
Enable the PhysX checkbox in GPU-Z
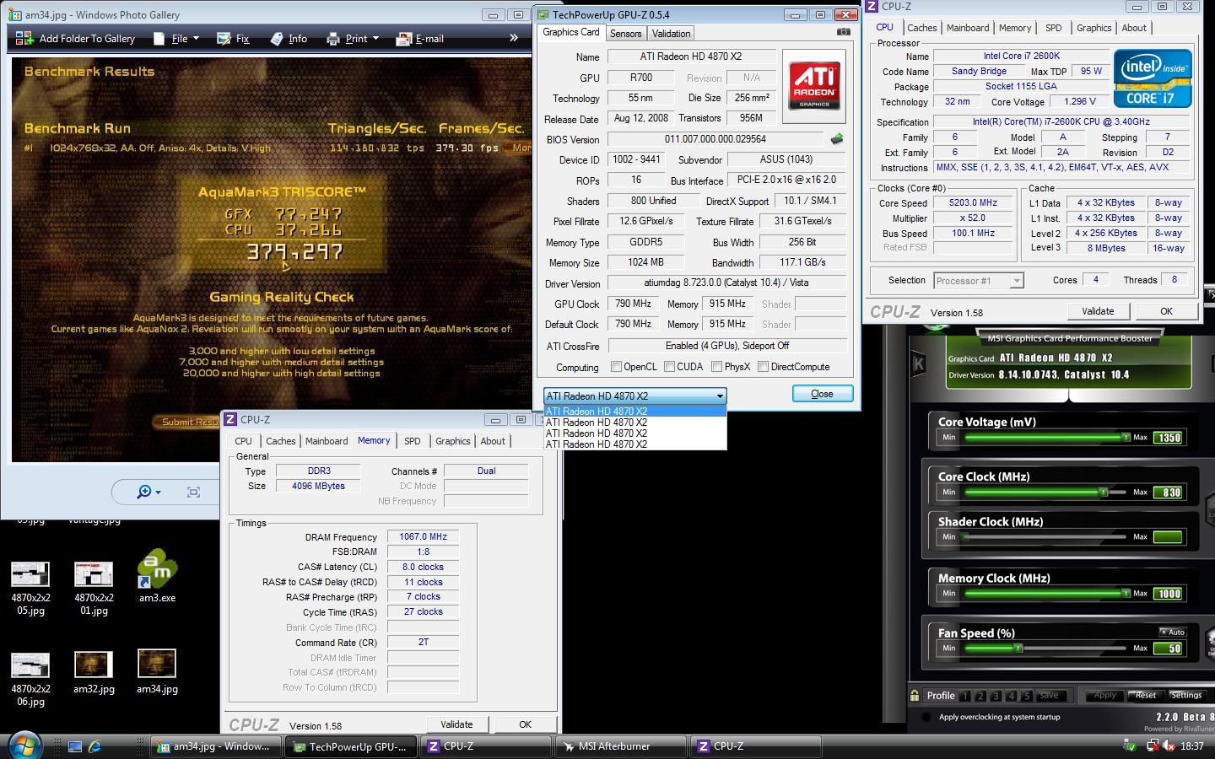click(716, 367)
